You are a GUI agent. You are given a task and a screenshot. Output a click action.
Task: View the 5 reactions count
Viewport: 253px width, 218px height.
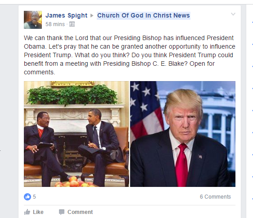pyautogui.click(x=34, y=197)
